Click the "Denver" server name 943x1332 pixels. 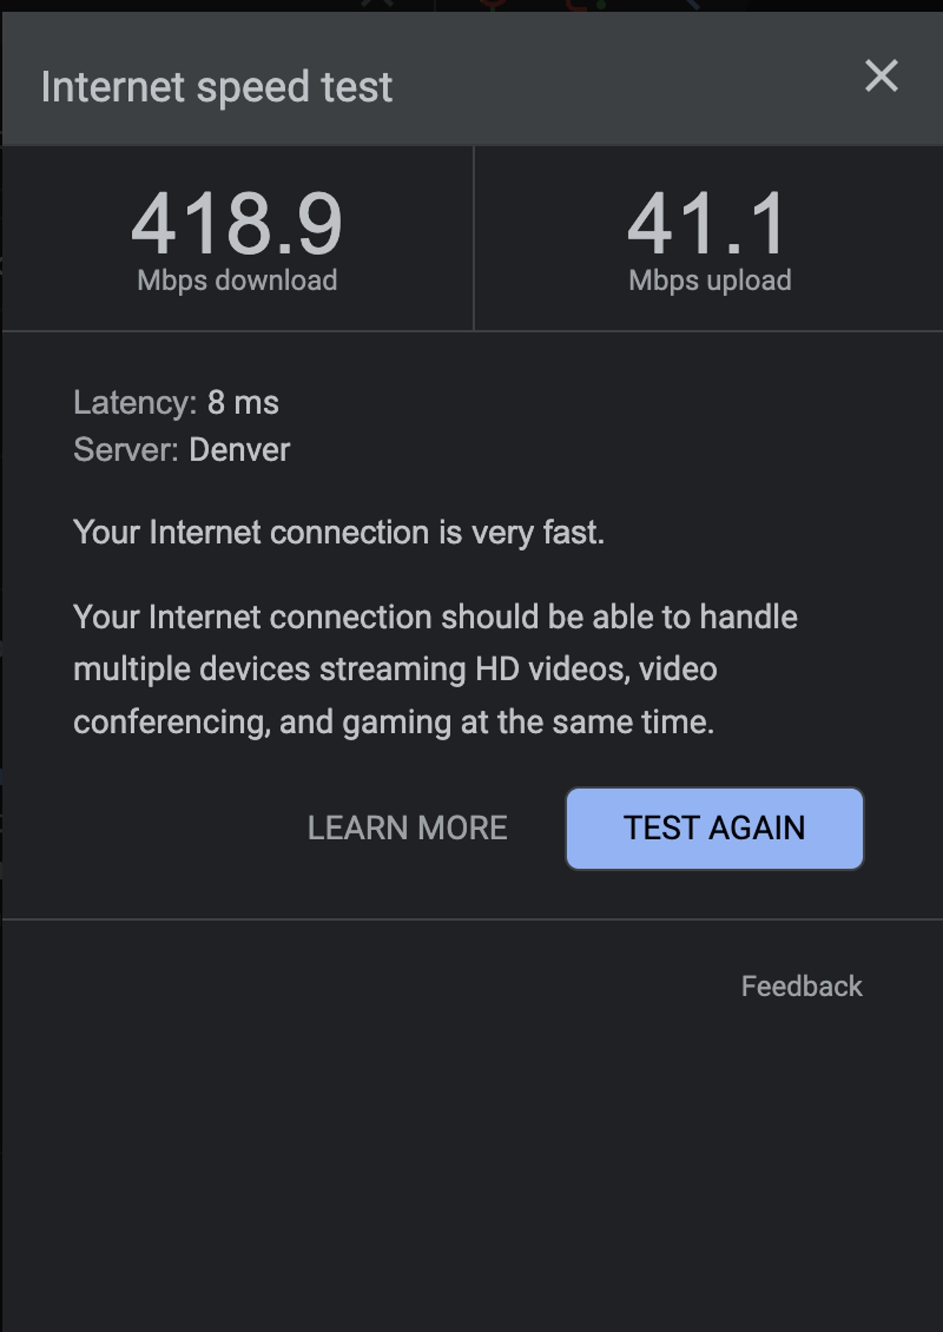239,450
